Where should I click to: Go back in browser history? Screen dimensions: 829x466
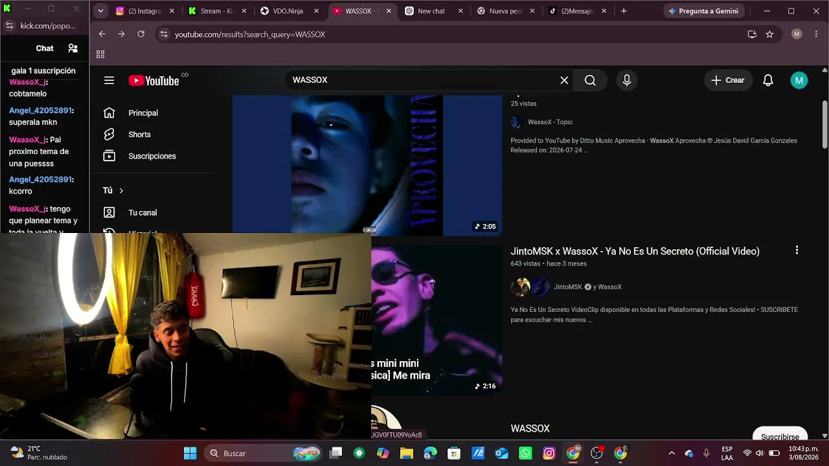(x=102, y=34)
